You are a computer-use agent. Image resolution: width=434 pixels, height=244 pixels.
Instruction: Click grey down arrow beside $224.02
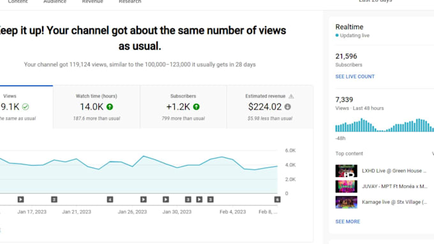coord(288,106)
